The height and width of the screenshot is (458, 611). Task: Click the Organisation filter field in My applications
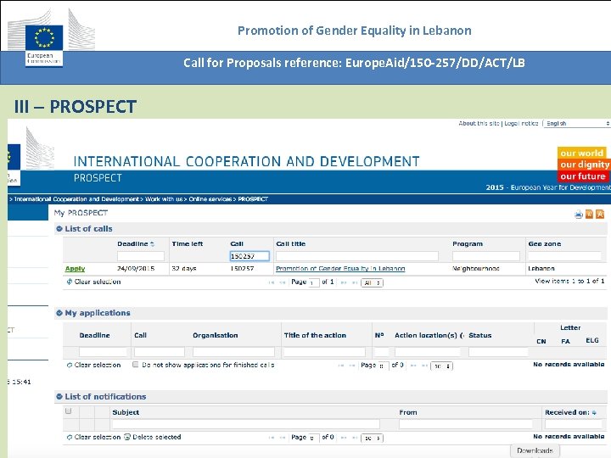[x=233, y=352]
